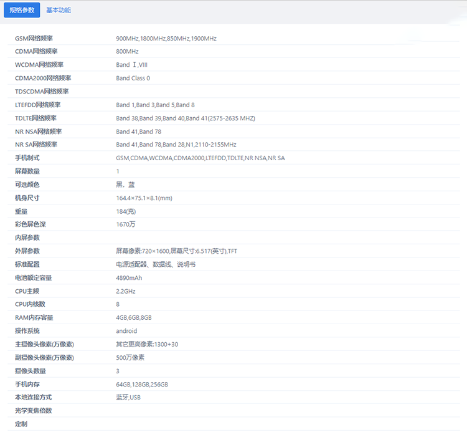Click the 摄像头数量 label
The width and height of the screenshot is (467, 432).
click(31, 371)
